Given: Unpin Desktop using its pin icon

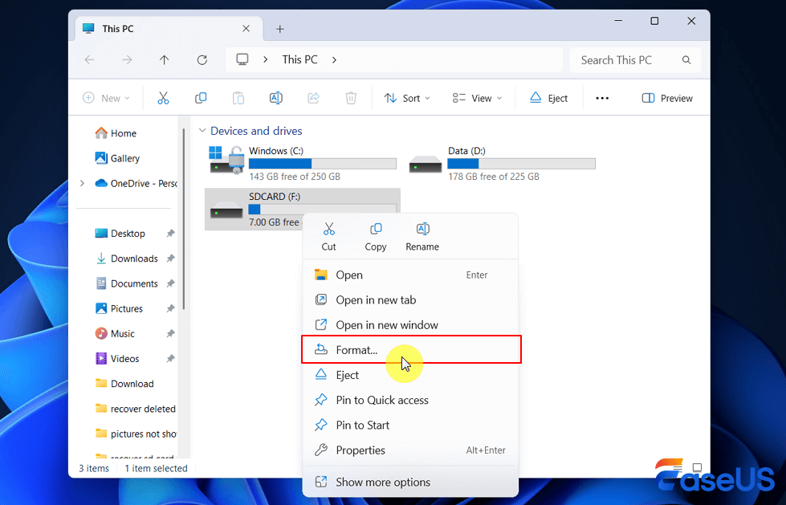Looking at the screenshot, I should 170,234.
